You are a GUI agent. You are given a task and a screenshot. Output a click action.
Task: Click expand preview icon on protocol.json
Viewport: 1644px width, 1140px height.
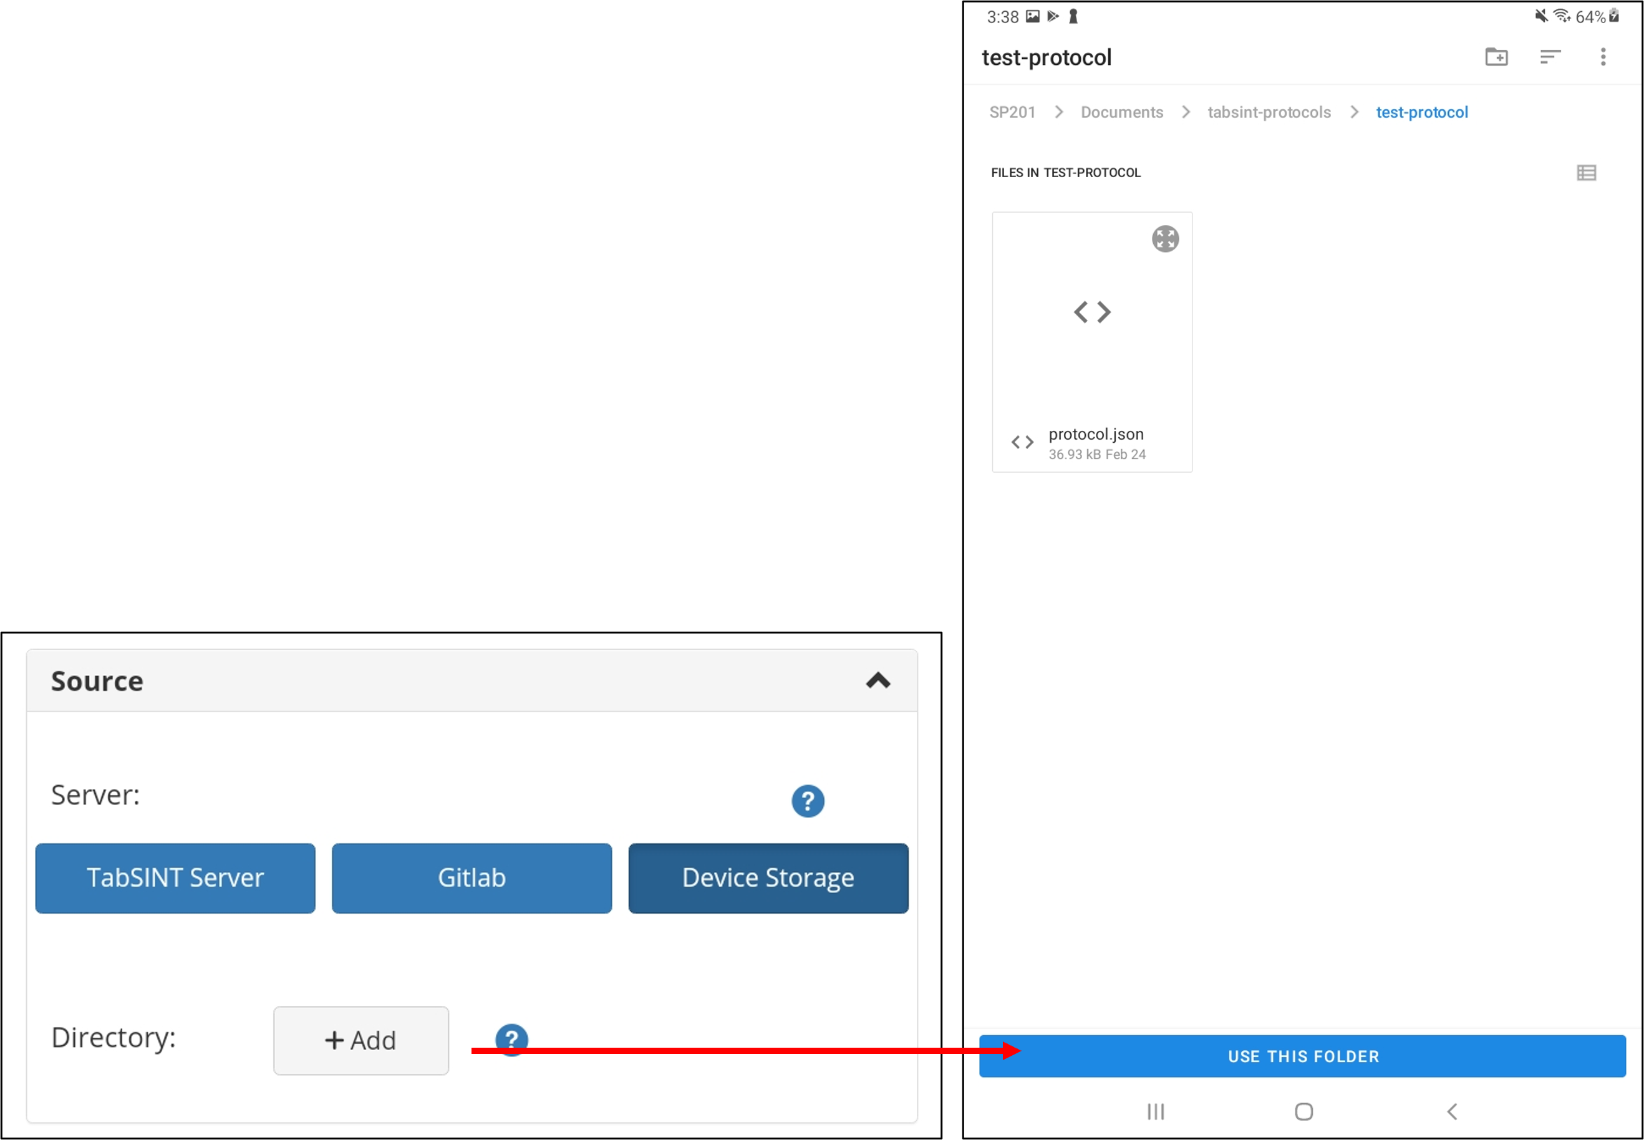click(1165, 239)
